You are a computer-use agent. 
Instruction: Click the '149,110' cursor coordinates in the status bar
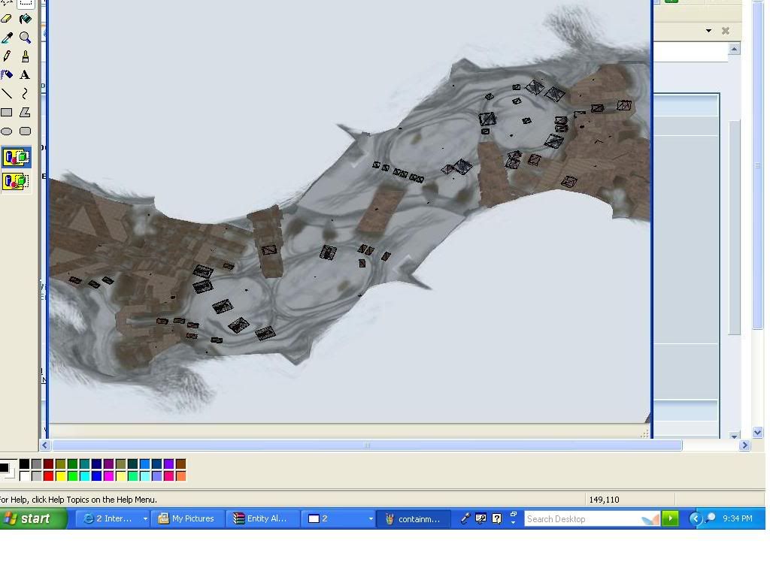pyautogui.click(x=604, y=500)
